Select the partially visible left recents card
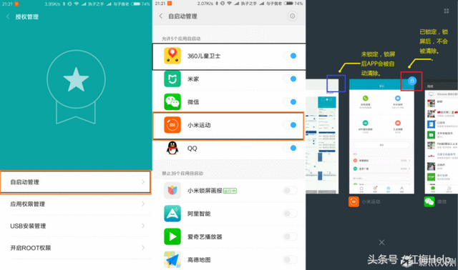 pyautogui.click(x=322, y=136)
